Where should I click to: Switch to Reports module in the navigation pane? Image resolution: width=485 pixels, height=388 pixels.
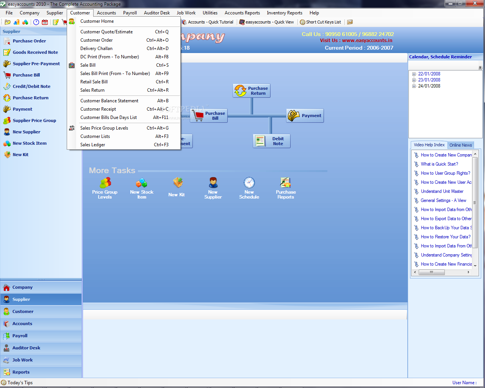point(41,372)
